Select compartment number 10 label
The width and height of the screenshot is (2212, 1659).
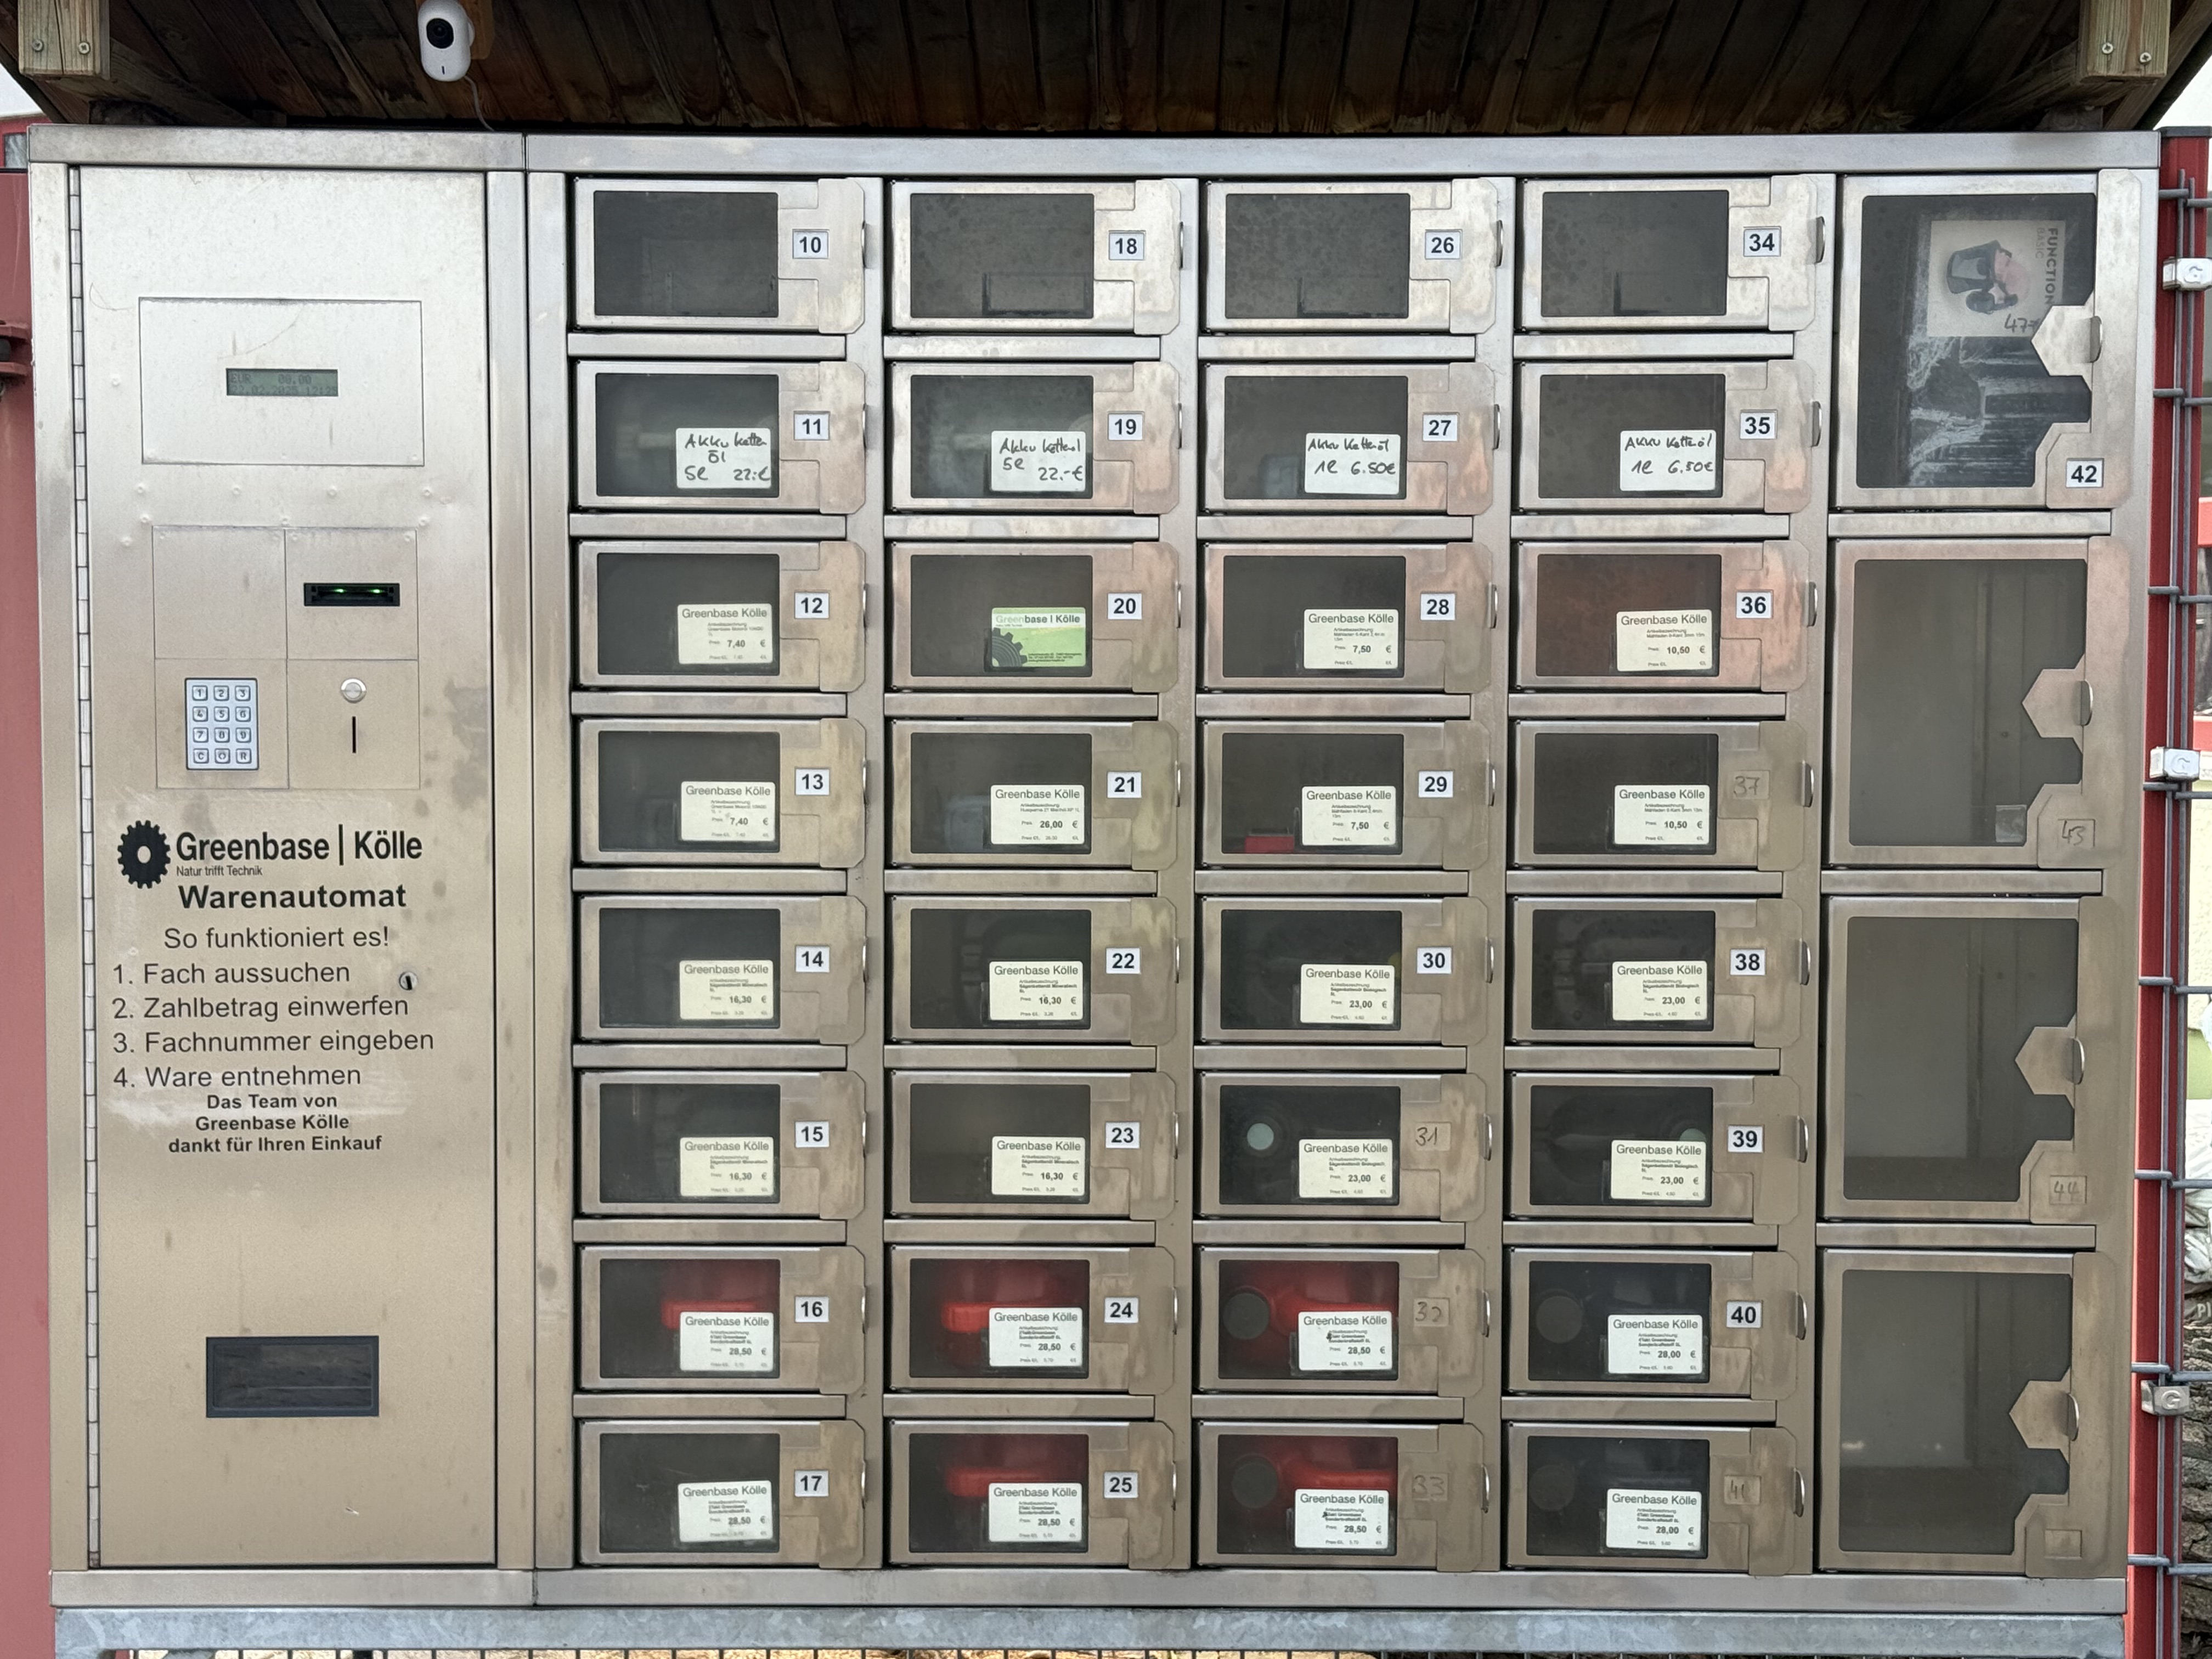tap(810, 245)
